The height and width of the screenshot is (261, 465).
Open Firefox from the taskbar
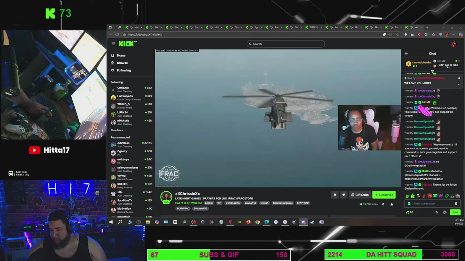[248, 222]
